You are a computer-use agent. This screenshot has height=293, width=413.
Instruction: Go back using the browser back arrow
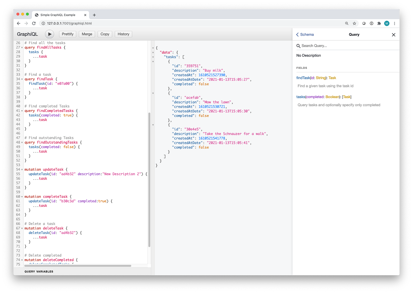click(x=18, y=23)
